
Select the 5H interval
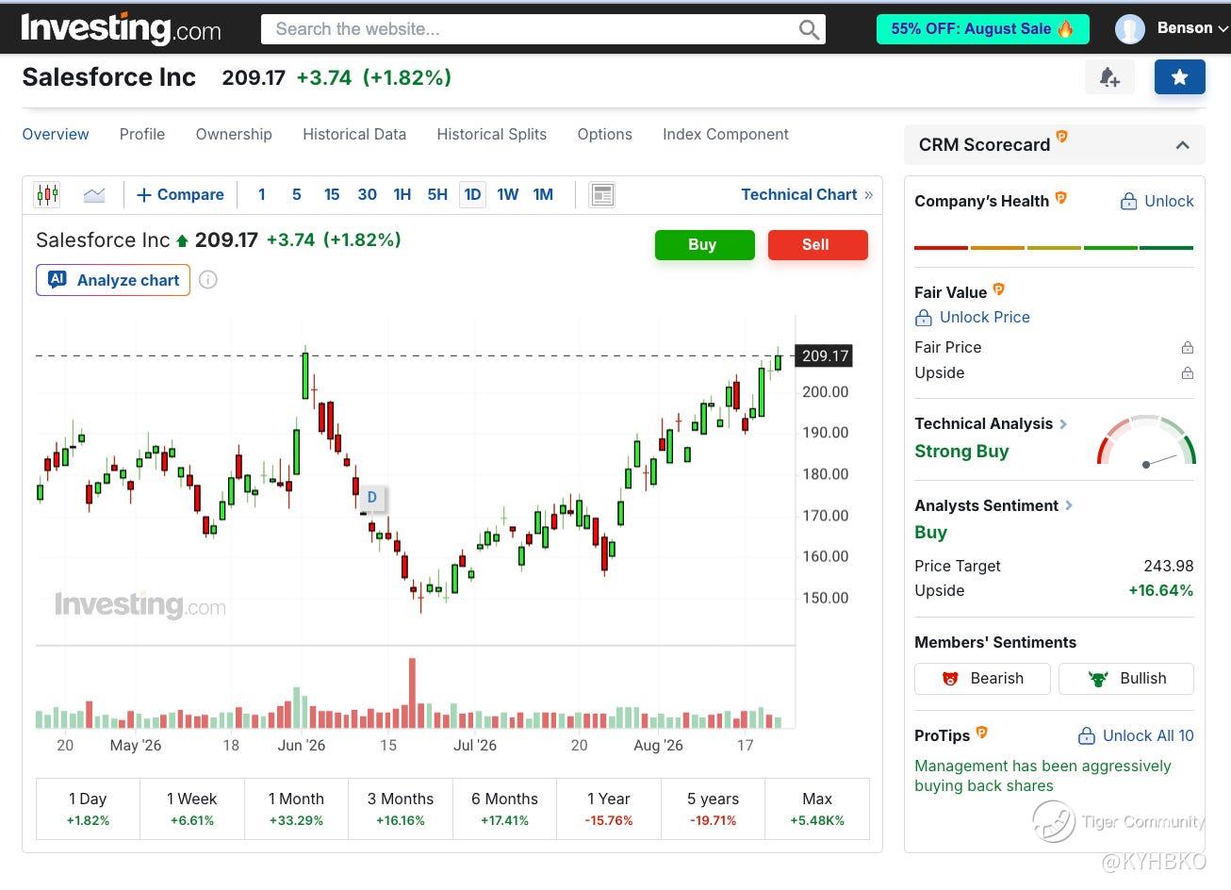[x=437, y=195]
